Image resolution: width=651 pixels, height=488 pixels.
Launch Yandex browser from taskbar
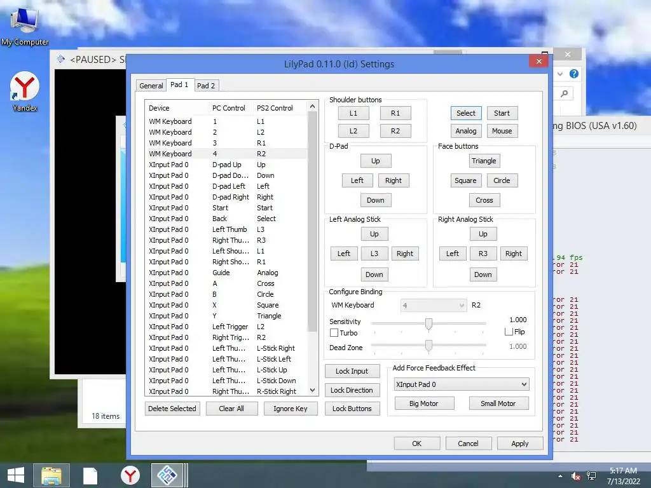(130, 475)
